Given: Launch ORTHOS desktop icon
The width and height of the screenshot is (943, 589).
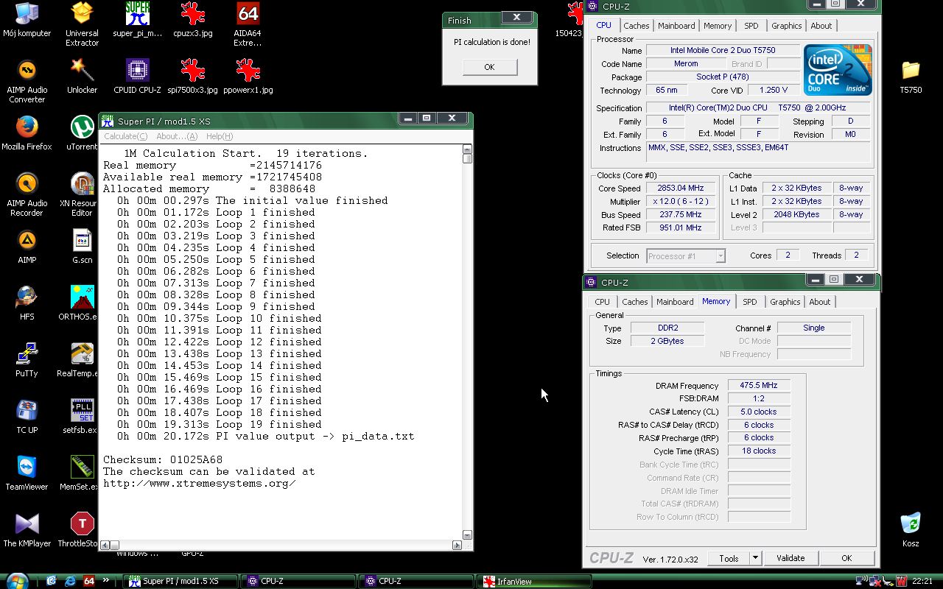Looking at the screenshot, I should point(82,303).
